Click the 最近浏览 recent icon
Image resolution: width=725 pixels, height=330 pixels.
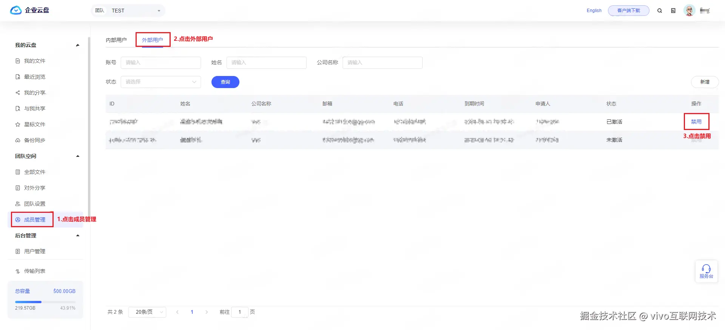coord(18,77)
